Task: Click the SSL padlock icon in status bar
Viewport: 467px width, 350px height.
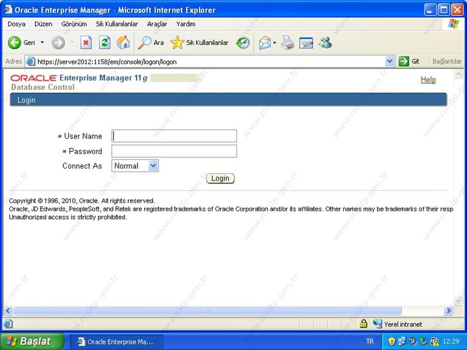Action: 363,323
